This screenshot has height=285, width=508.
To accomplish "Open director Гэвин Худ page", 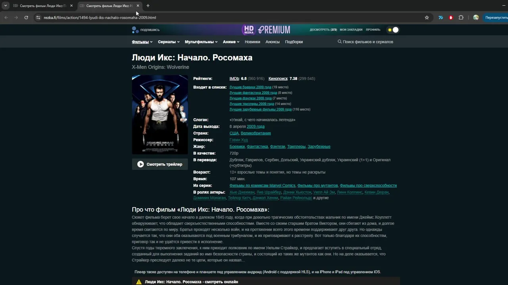I will coord(239,140).
